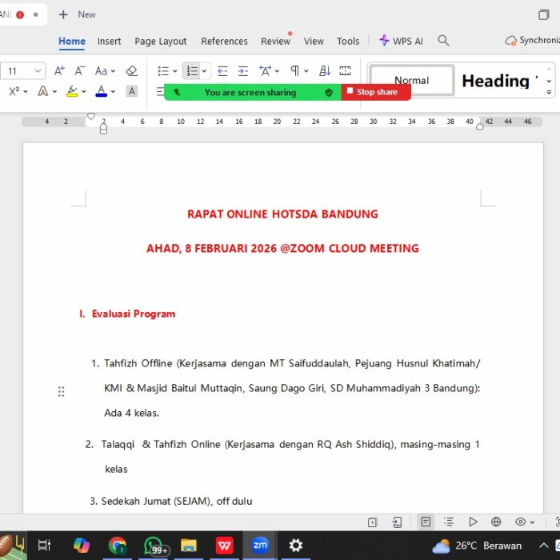Apply superscript X² formatting
The width and height of the screenshot is (560, 560).
(x=14, y=91)
